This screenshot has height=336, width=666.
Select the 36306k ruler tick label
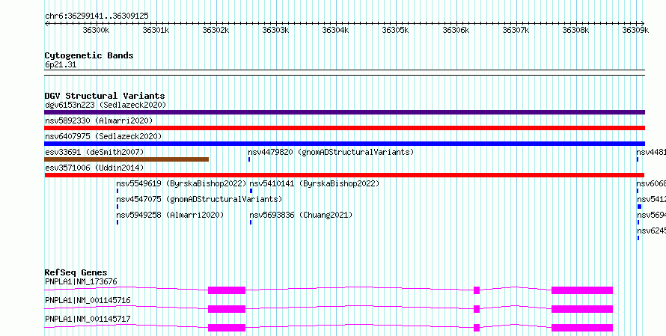pyautogui.click(x=456, y=30)
